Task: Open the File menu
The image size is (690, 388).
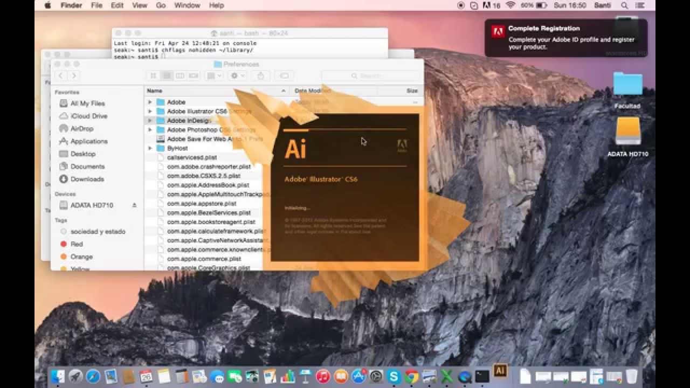Action: pos(96,5)
